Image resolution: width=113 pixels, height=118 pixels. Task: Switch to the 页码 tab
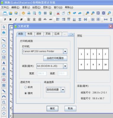click(48, 34)
